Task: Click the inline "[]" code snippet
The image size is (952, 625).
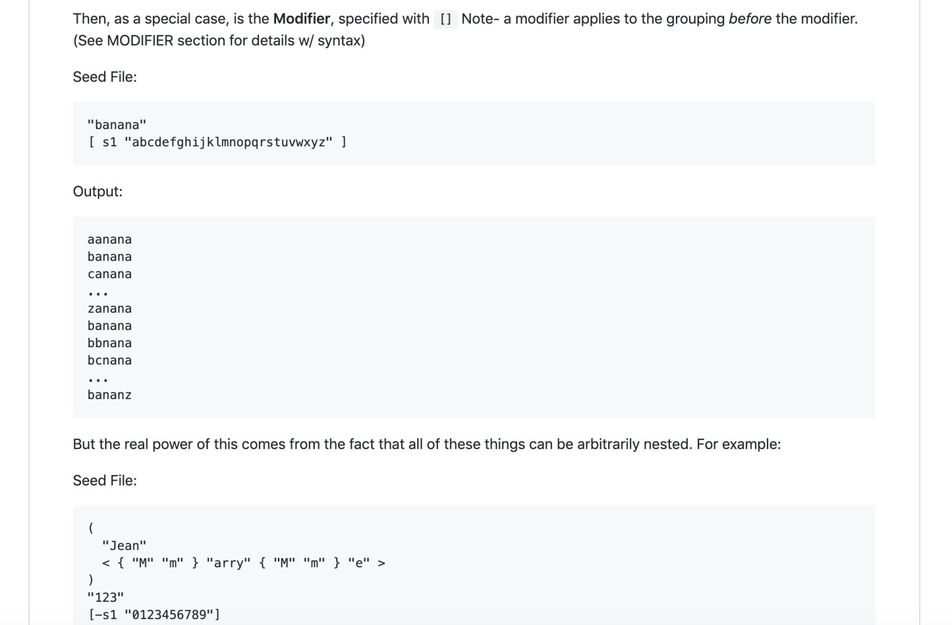Action: [445, 20]
